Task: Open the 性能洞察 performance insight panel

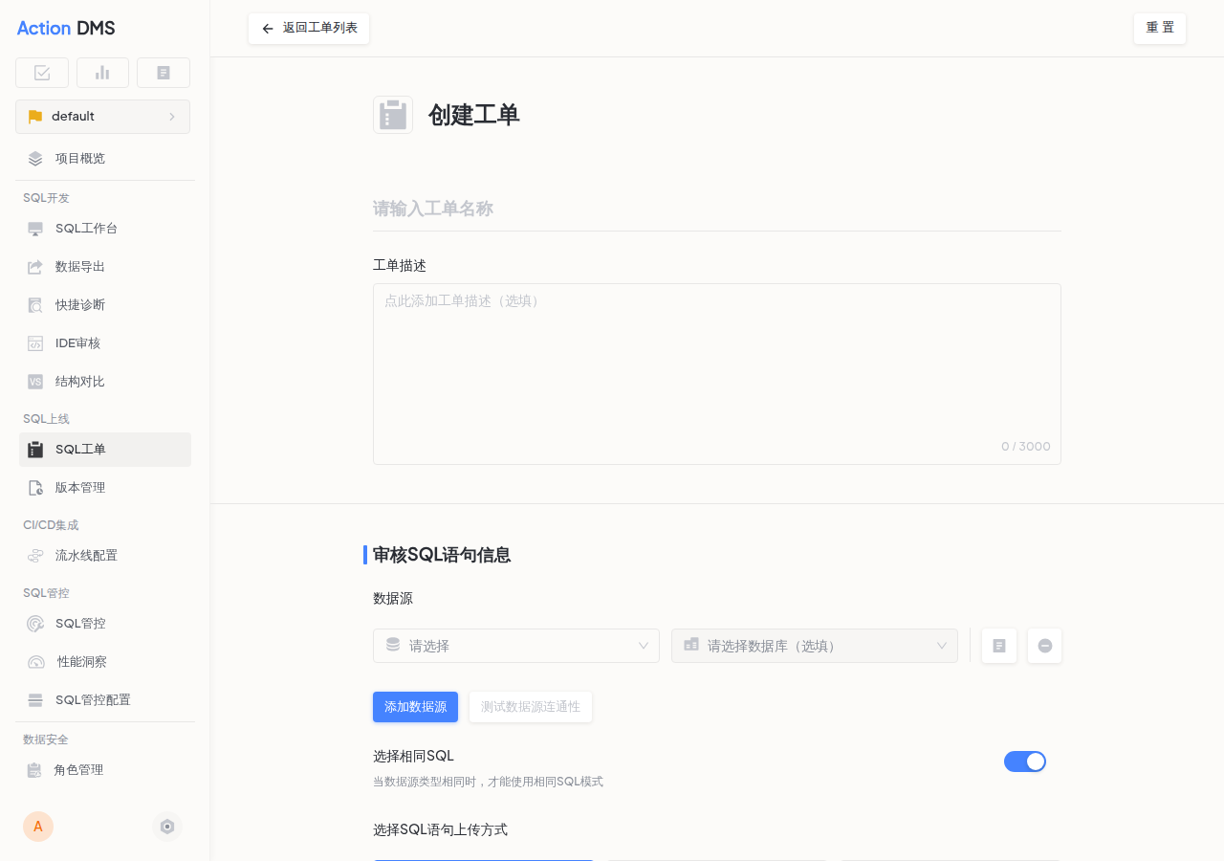Action: 79,661
